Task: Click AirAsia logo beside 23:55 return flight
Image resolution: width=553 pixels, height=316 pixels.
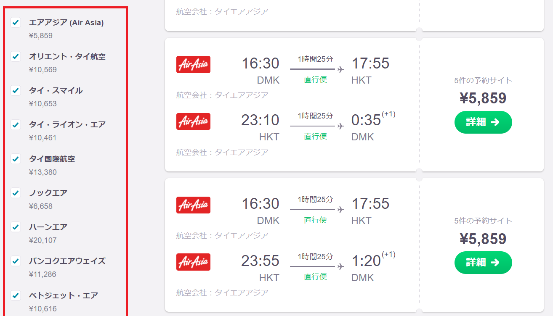Action: coord(193,262)
